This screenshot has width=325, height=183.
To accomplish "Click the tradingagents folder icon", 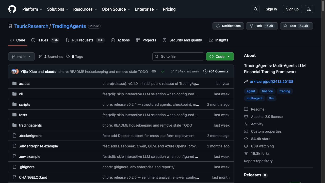I will point(14,125).
